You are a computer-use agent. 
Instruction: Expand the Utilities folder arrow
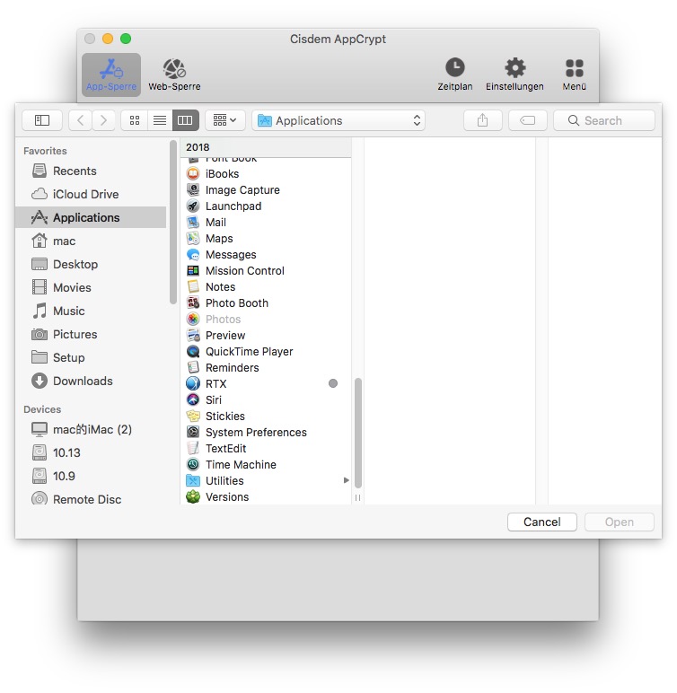click(347, 480)
